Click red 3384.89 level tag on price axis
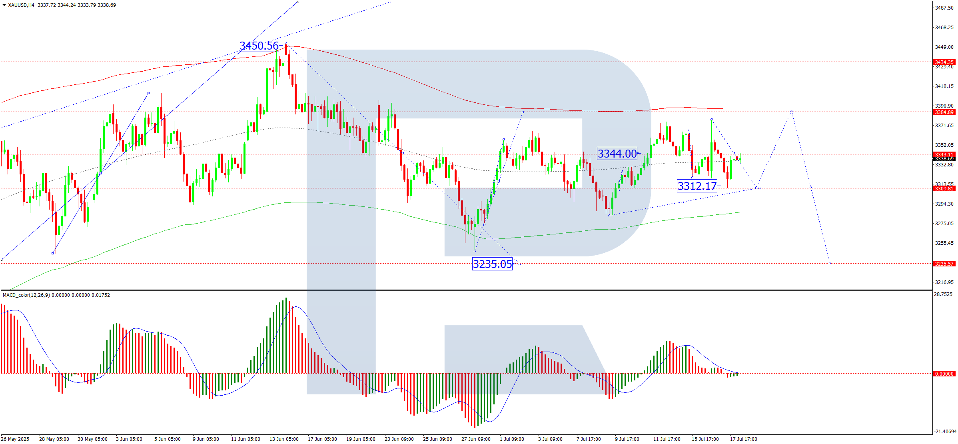Viewport: 958px width, 444px height. pos(944,112)
